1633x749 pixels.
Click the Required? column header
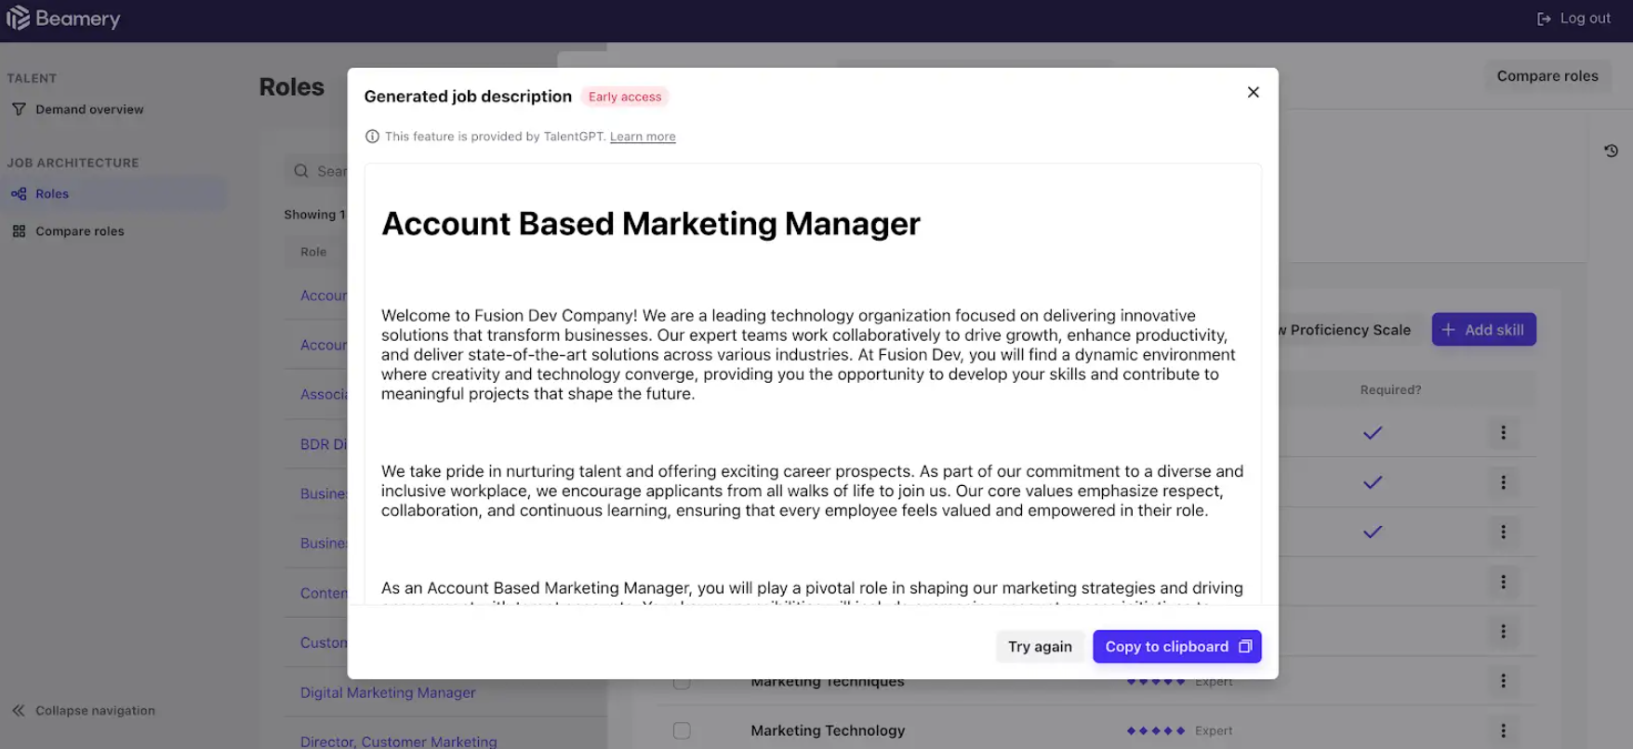(x=1390, y=390)
